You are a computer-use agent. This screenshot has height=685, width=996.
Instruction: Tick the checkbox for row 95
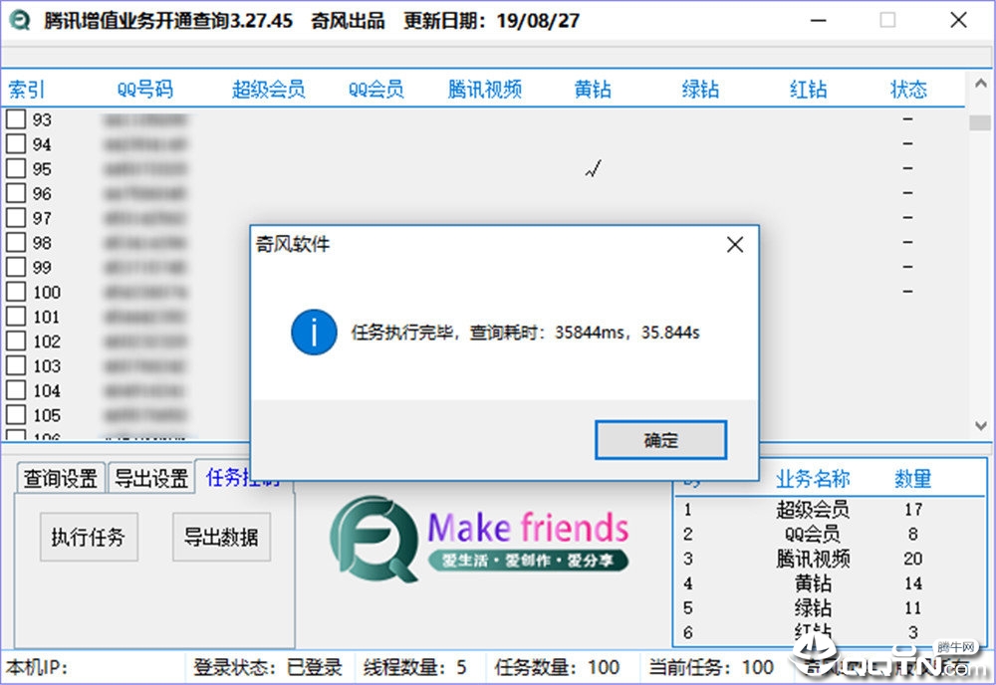pyautogui.click(x=16, y=168)
